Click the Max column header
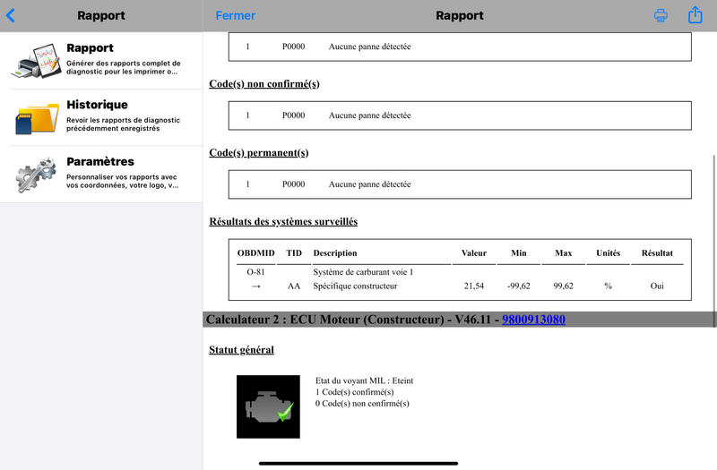The image size is (717, 470). pyautogui.click(x=564, y=253)
